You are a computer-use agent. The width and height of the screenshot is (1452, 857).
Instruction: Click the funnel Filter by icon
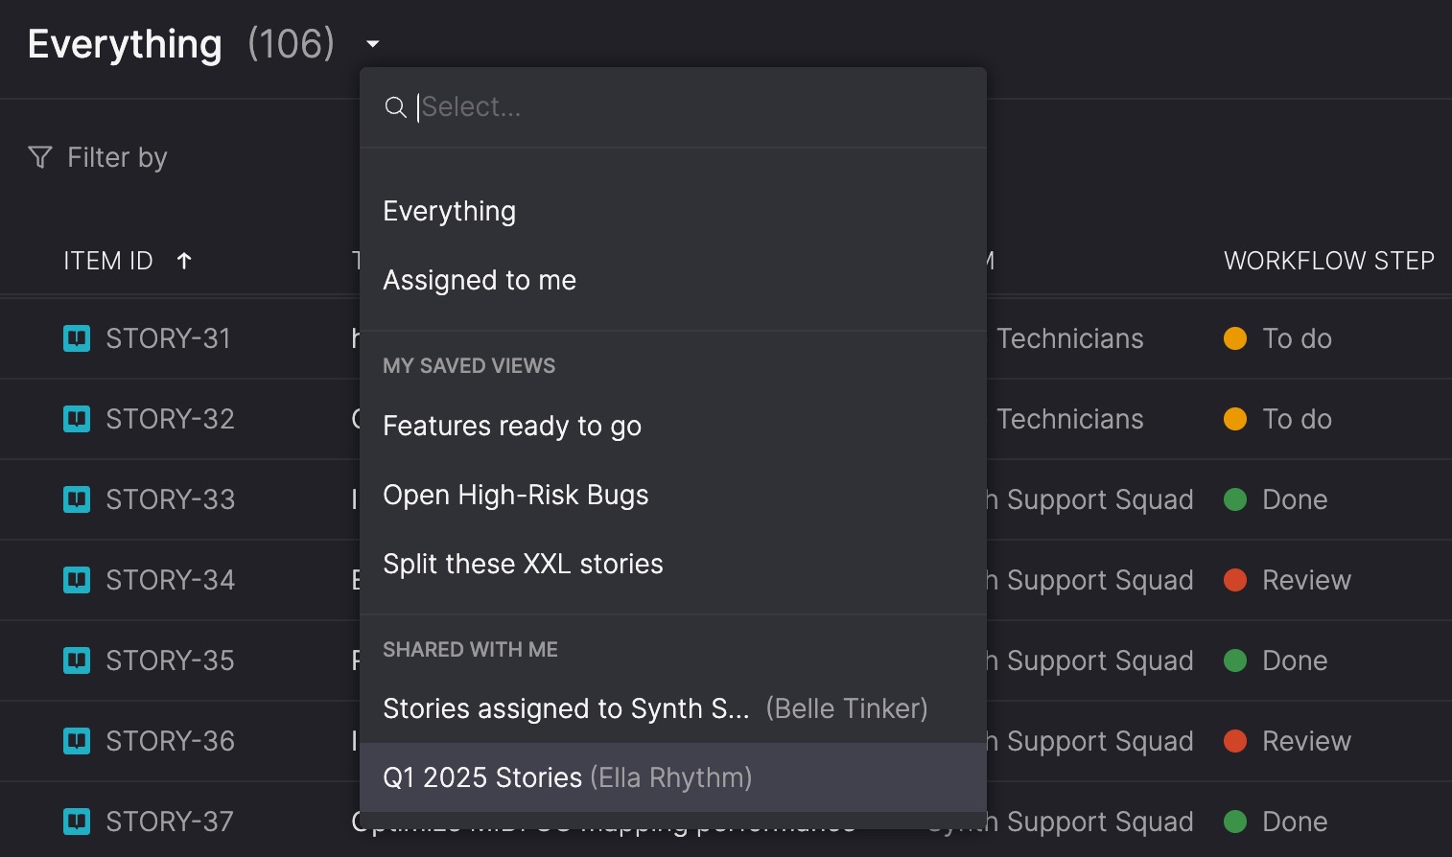coord(40,157)
